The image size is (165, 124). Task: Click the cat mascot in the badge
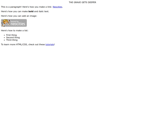pos(5,23)
